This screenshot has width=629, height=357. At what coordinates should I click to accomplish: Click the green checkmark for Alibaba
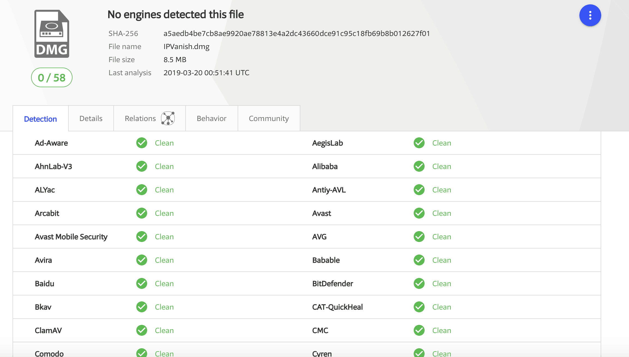click(419, 166)
